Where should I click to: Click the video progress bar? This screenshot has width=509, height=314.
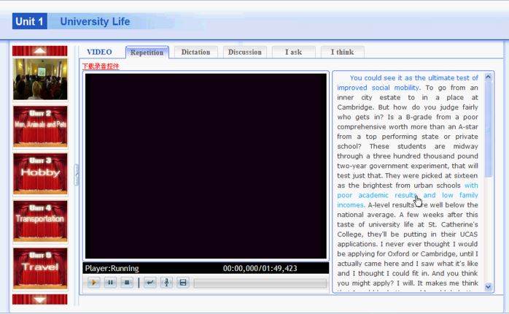pyautogui.click(x=260, y=283)
